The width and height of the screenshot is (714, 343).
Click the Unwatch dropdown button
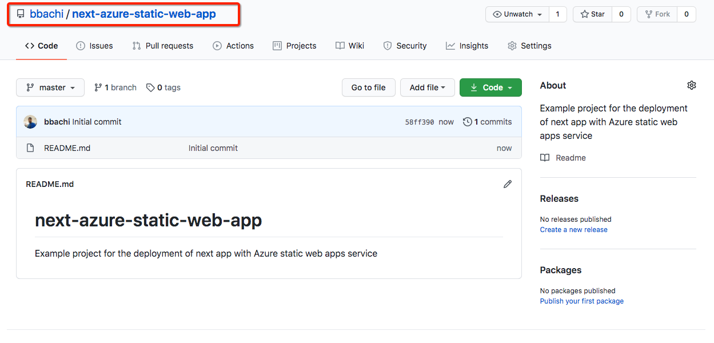coord(517,14)
